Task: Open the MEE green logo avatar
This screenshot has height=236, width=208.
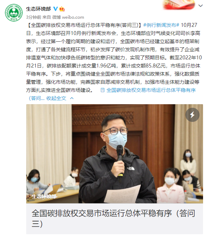Action: pos(14,13)
